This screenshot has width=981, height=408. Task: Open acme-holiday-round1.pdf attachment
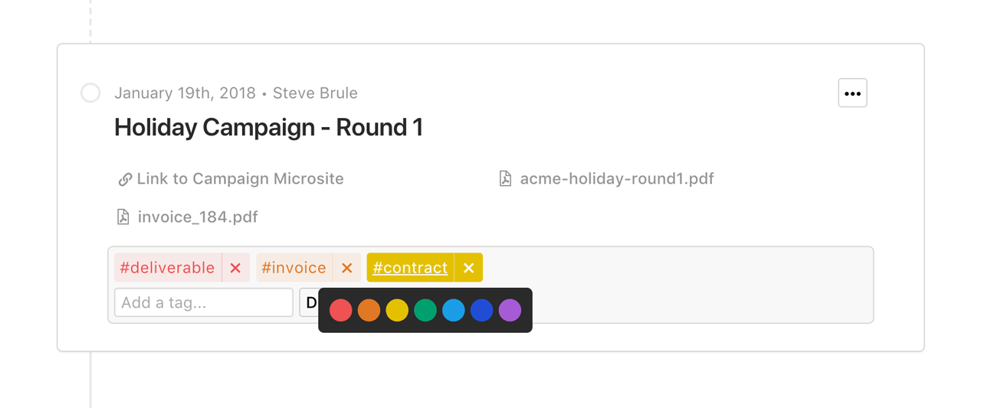click(617, 179)
